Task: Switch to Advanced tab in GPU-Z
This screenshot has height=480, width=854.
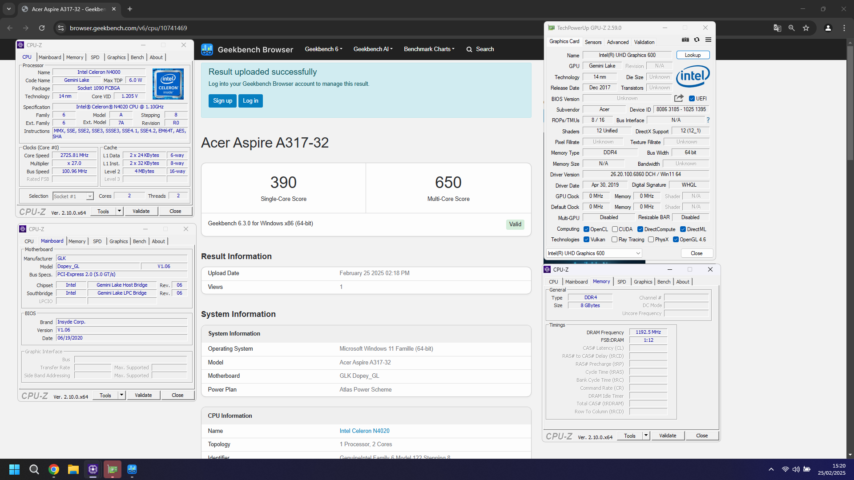Action: tap(618, 42)
